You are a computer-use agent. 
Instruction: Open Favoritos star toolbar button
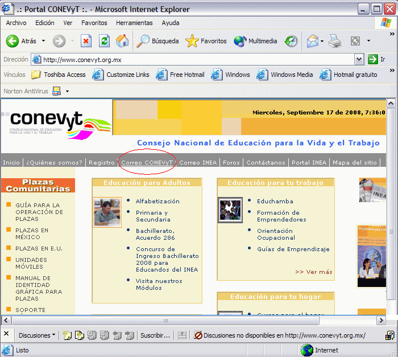pos(206,41)
